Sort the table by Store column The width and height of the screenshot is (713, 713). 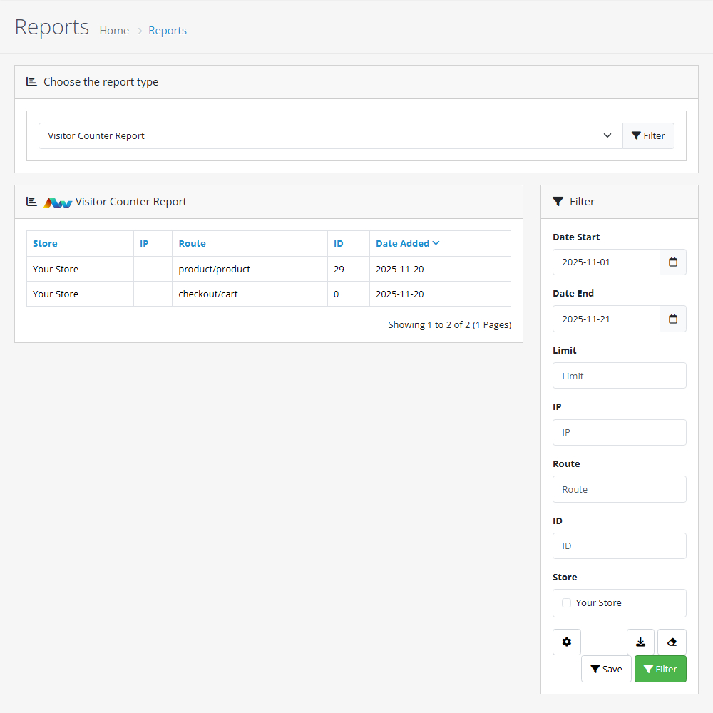(45, 243)
